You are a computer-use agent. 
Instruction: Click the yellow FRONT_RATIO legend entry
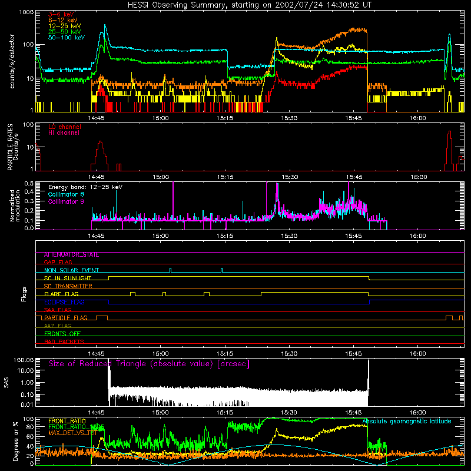[67, 421]
